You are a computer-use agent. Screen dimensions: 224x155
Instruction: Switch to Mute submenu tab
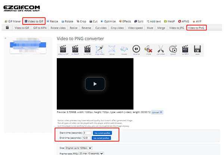(x=150, y=28)
